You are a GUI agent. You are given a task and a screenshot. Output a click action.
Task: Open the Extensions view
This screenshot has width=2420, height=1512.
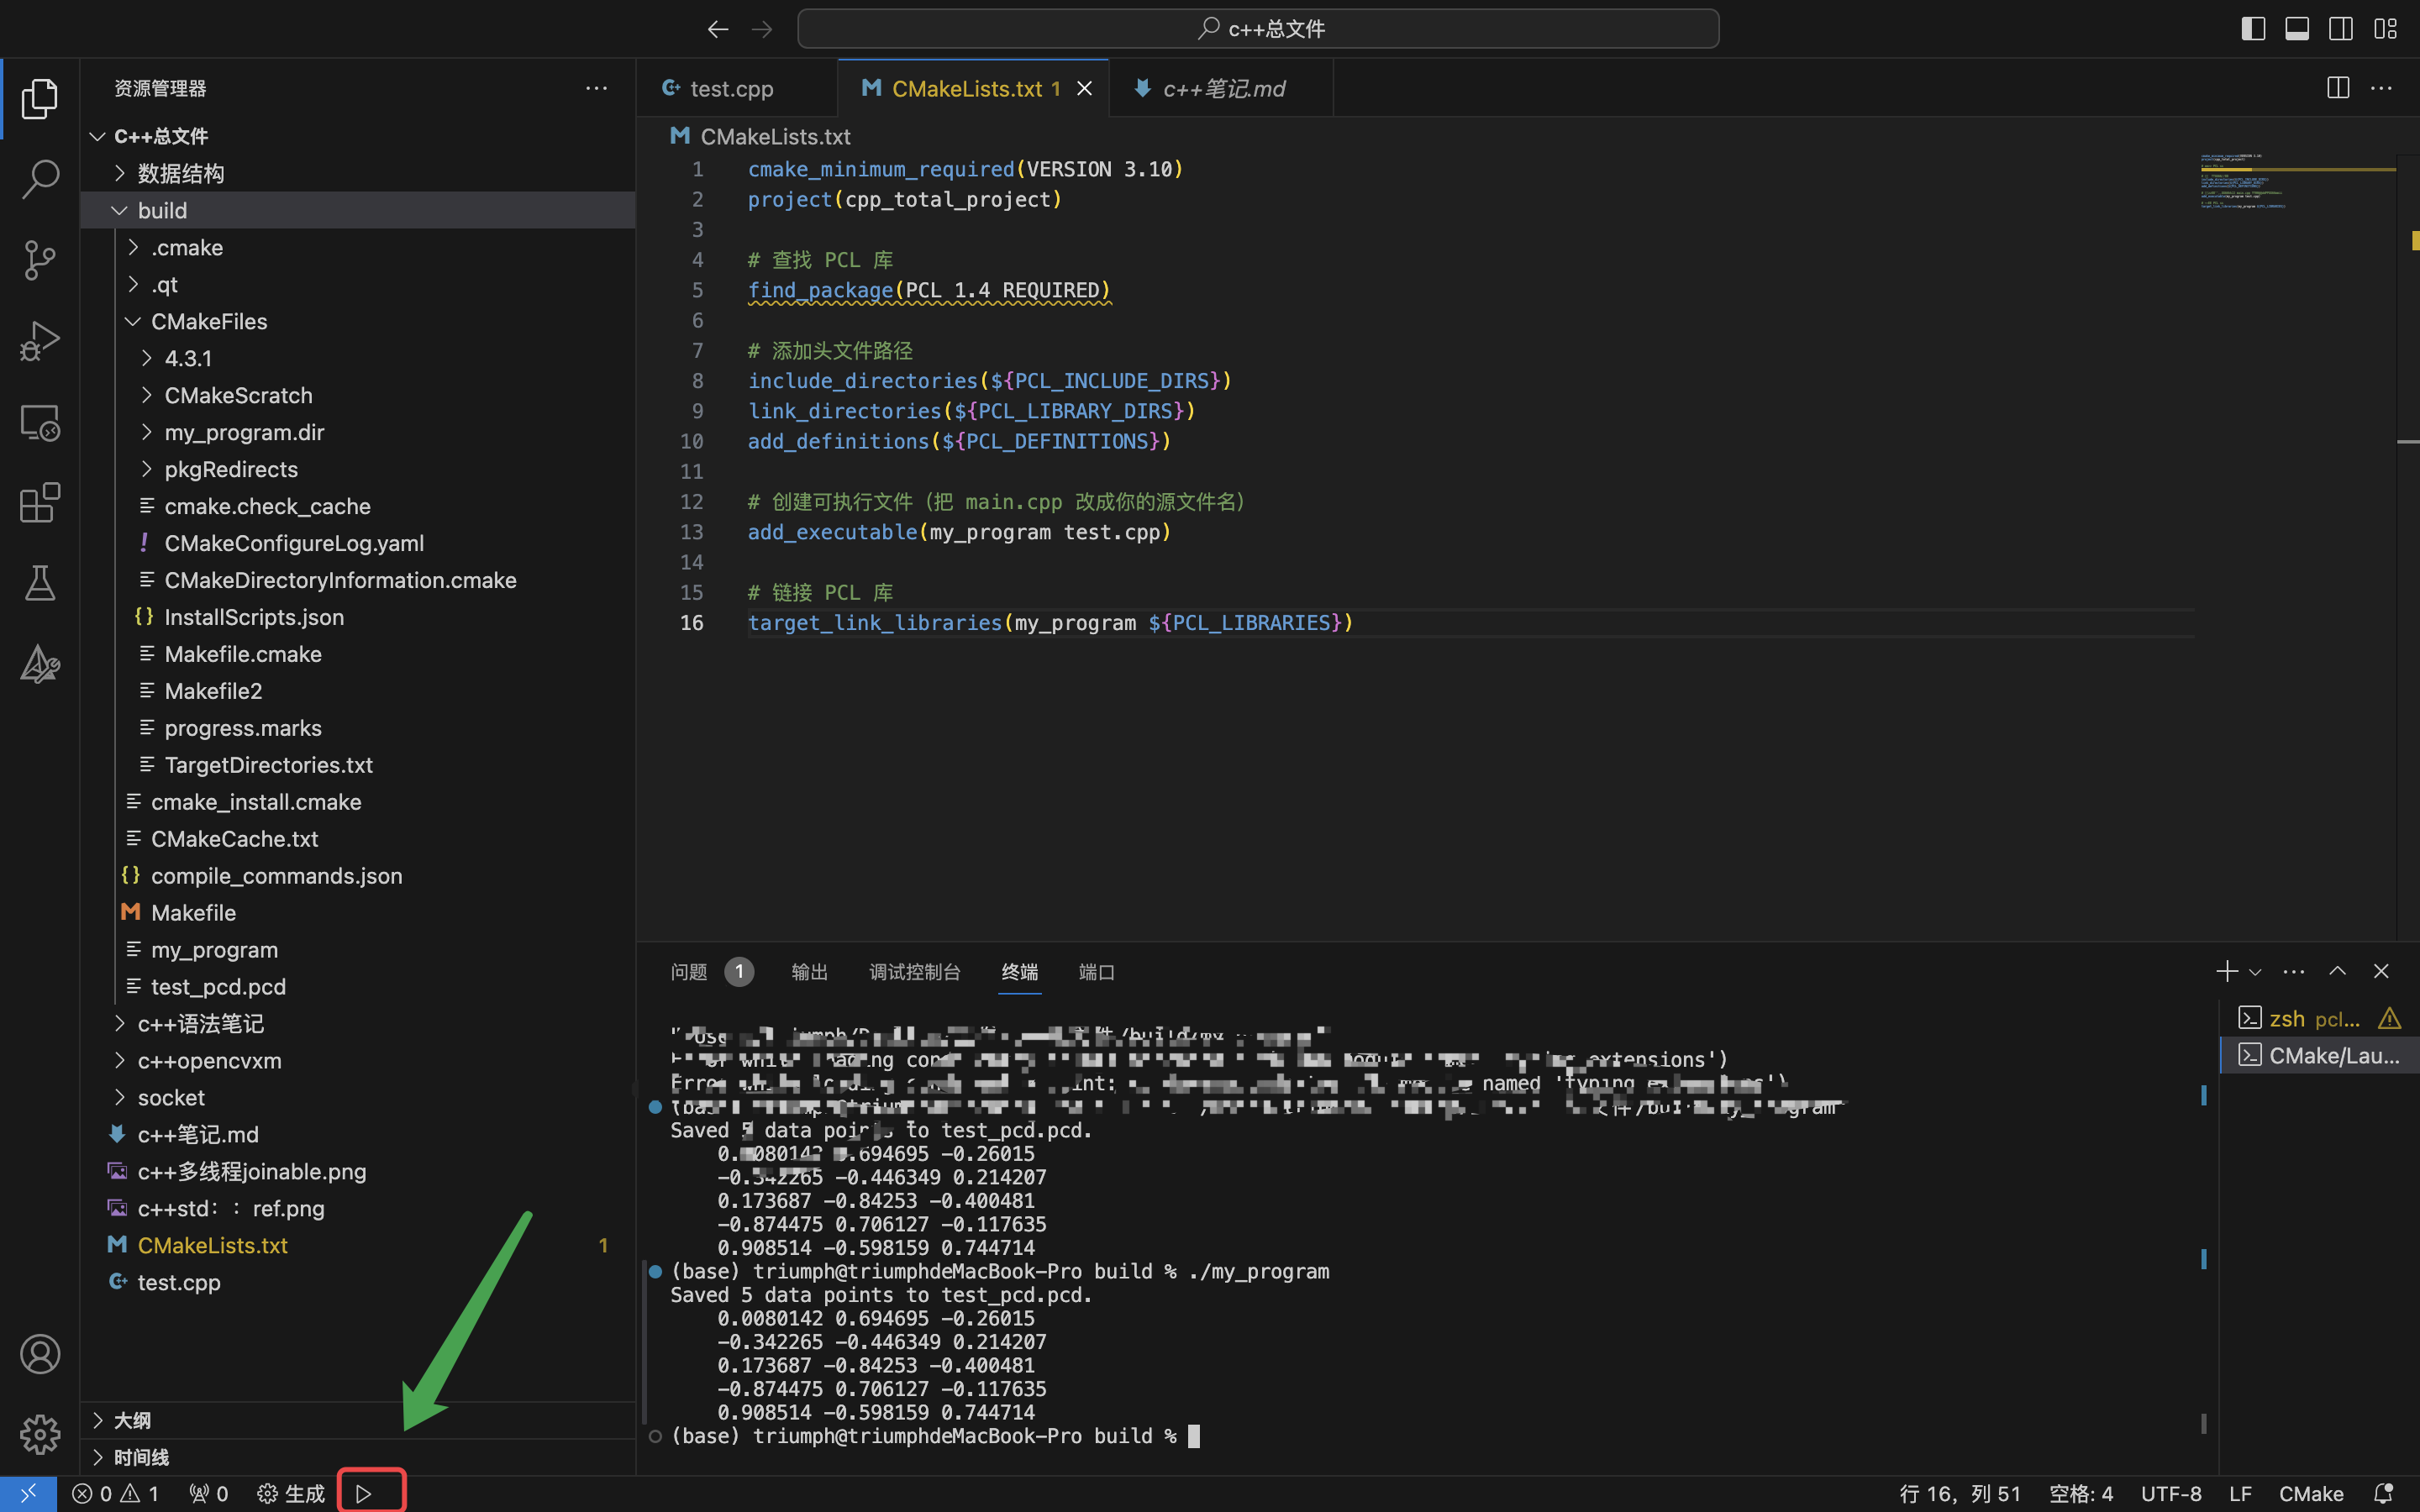(40, 503)
